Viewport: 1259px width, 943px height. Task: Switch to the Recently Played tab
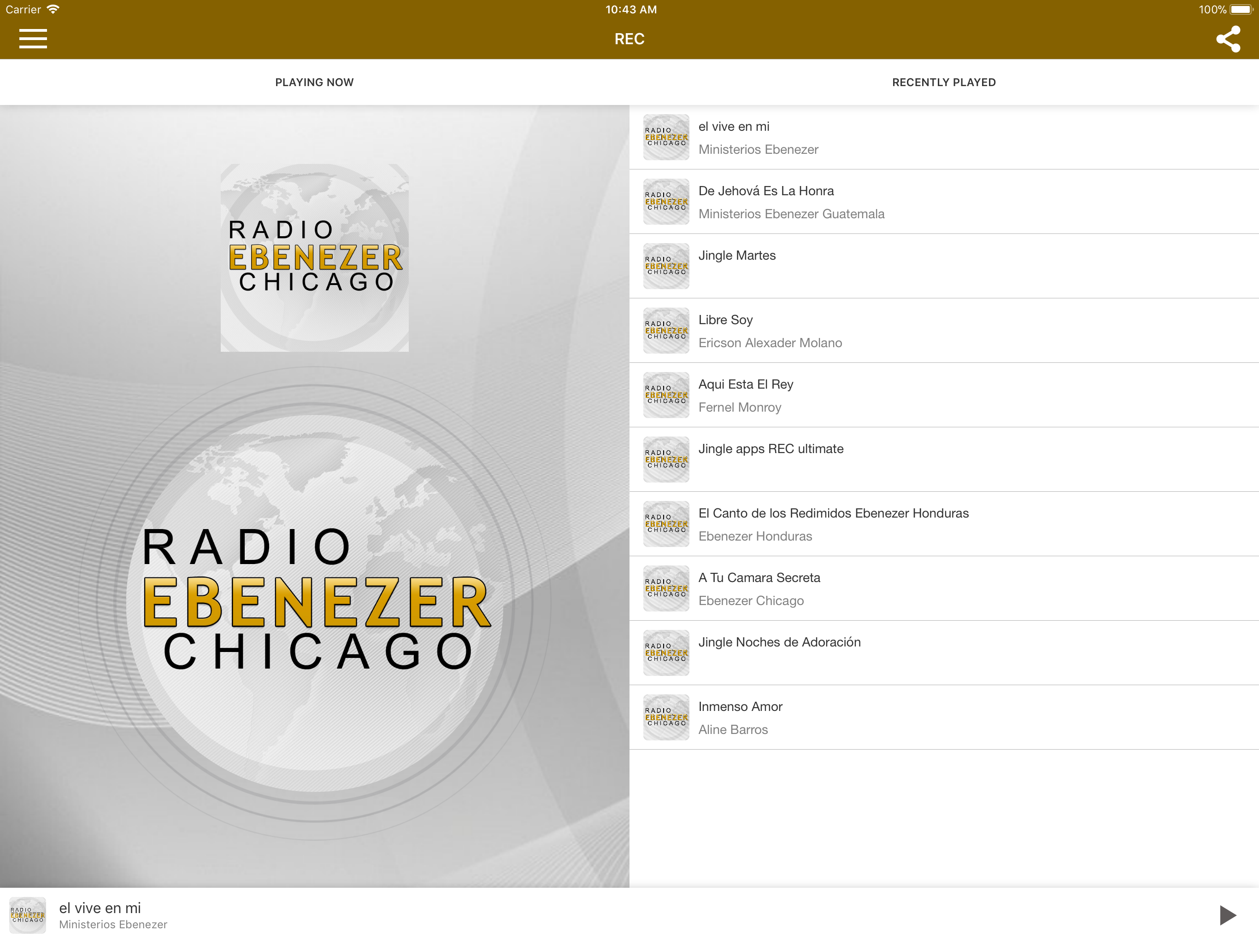pyautogui.click(x=944, y=82)
